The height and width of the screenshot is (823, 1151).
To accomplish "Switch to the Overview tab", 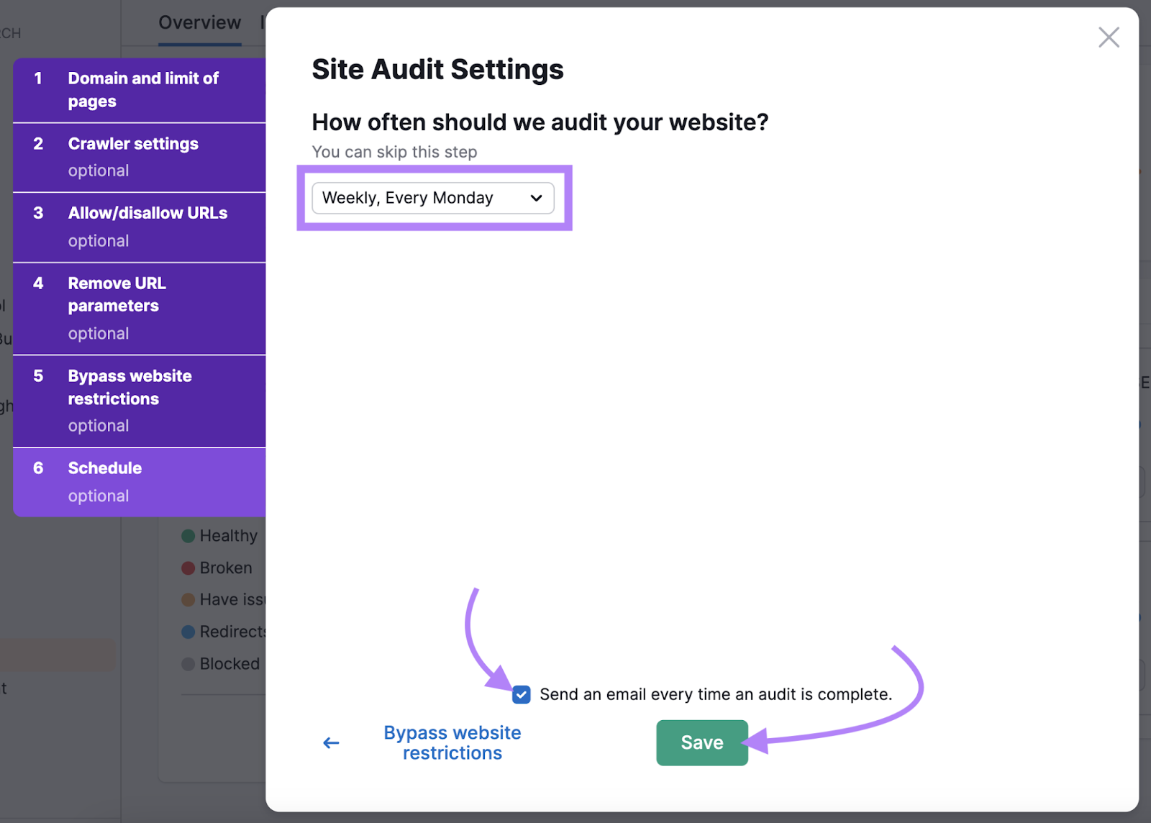I will pos(200,22).
